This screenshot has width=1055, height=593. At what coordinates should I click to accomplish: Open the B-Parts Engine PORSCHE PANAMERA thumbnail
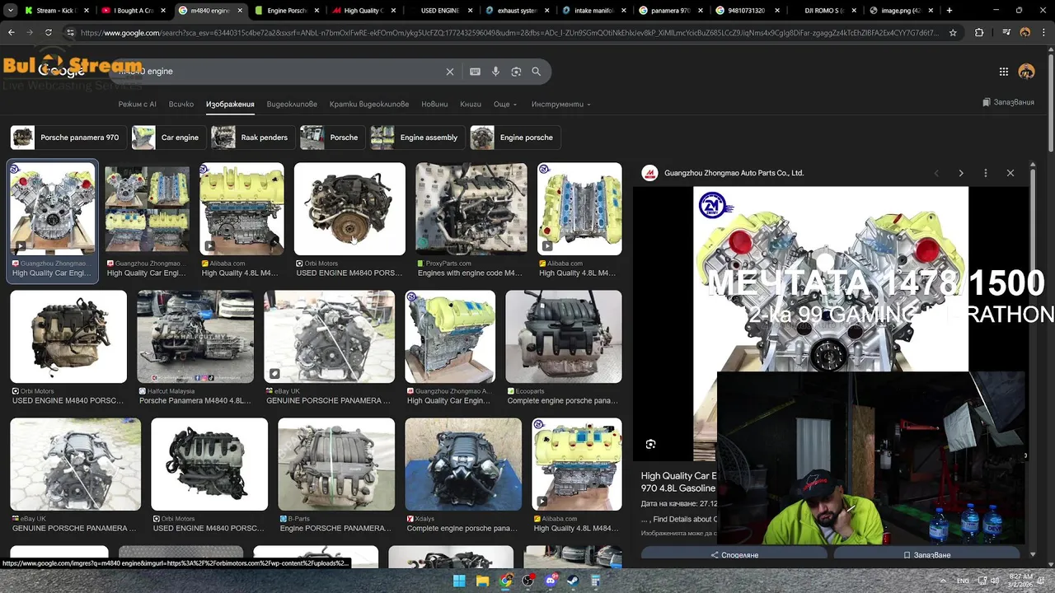coord(336,464)
